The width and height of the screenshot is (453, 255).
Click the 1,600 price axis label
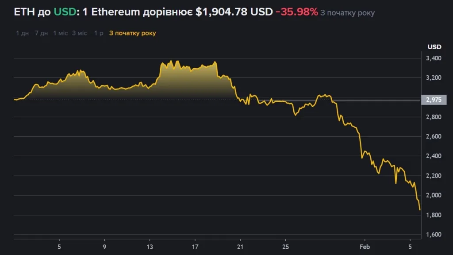coord(434,235)
